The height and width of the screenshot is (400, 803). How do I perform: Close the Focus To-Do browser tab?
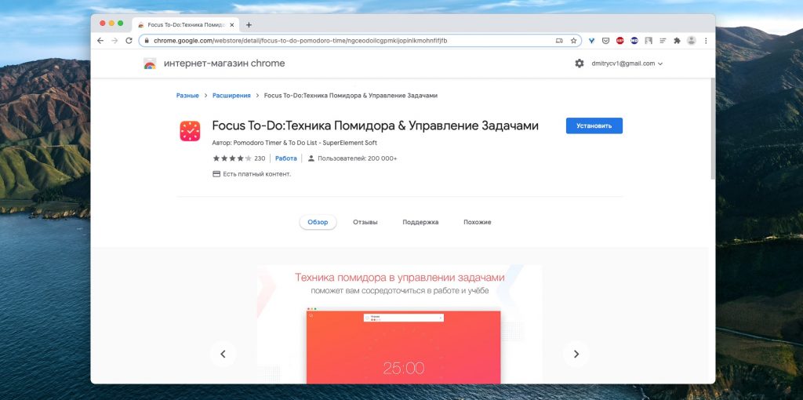click(231, 24)
